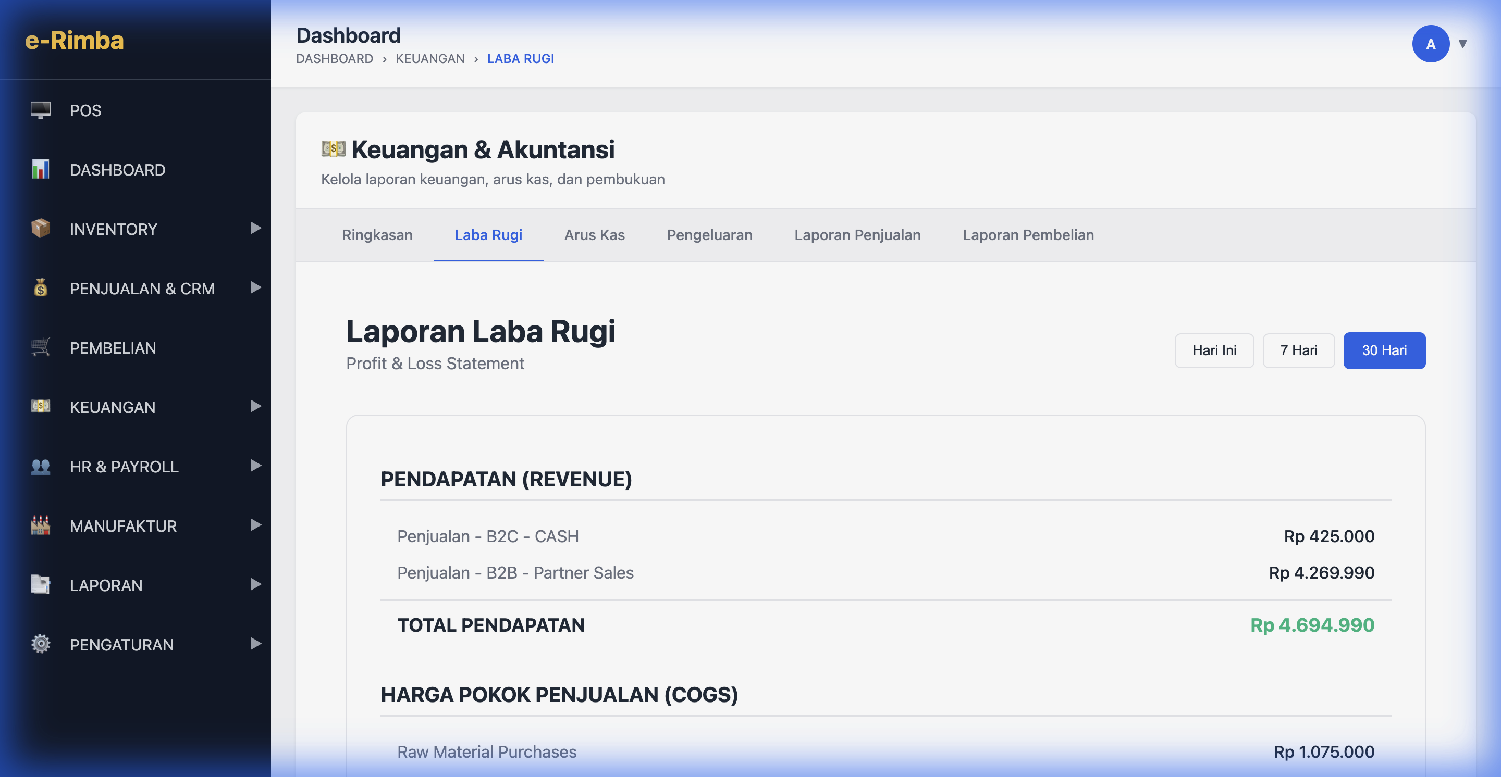Click the POS monitor icon in sidebar

tap(40, 110)
